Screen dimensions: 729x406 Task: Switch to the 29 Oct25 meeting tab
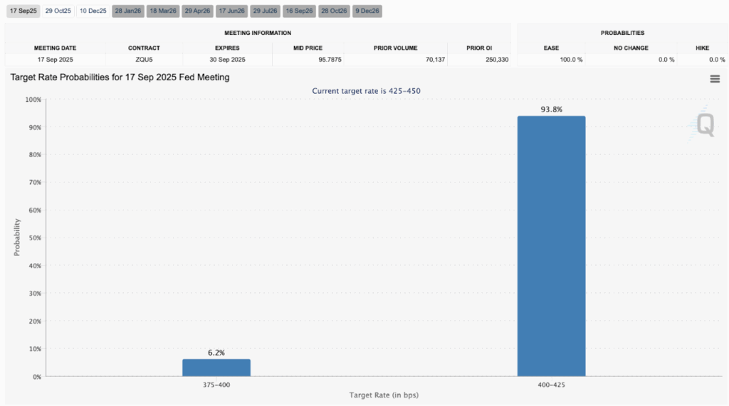coord(58,11)
